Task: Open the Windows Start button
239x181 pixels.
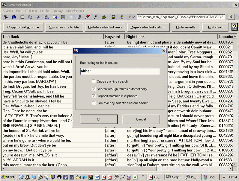Action: click(8, 177)
